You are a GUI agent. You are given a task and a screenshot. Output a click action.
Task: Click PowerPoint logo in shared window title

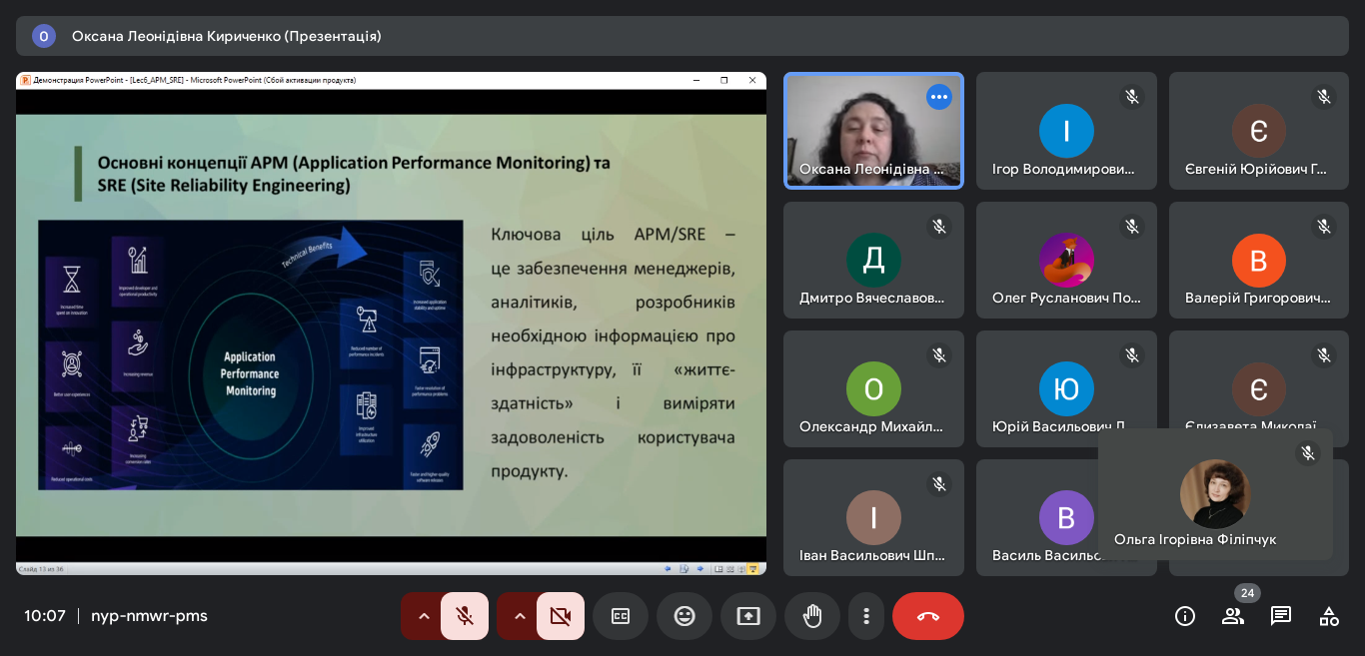click(x=25, y=80)
